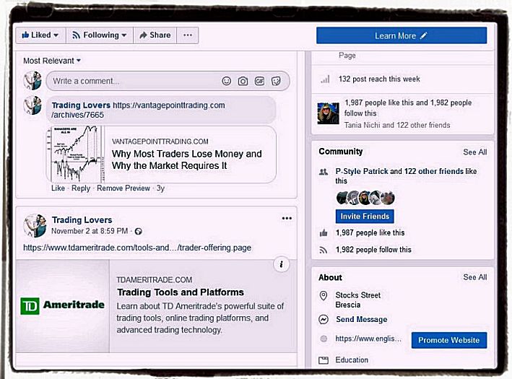Click '1,987 people like this' in Community
The height and width of the screenshot is (379, 512).
[370, 232]
